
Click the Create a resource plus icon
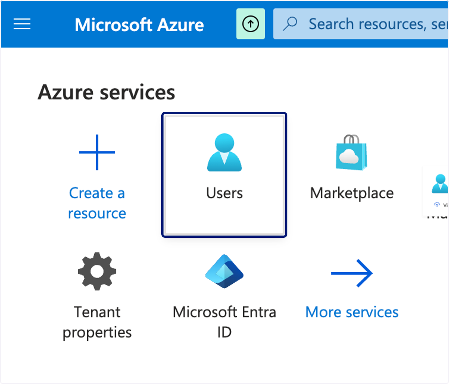[97, 152]
